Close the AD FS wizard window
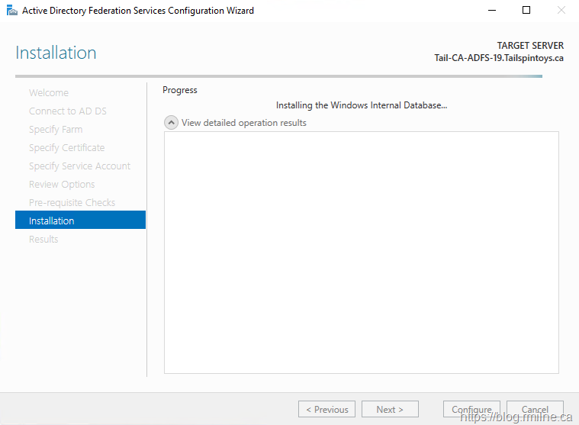The width and height of the screenshot is (579, 425). pyautogui.click(x=561, y=11)
